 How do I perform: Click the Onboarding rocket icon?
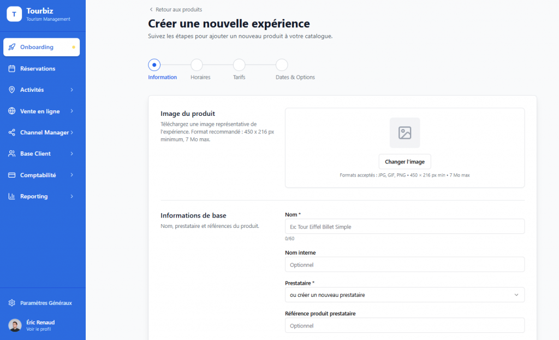click(x=12, y=47)
